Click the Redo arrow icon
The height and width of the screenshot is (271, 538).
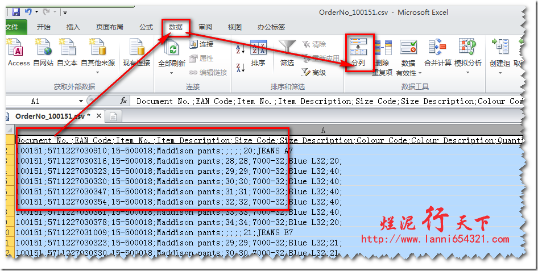coord(46,12)
